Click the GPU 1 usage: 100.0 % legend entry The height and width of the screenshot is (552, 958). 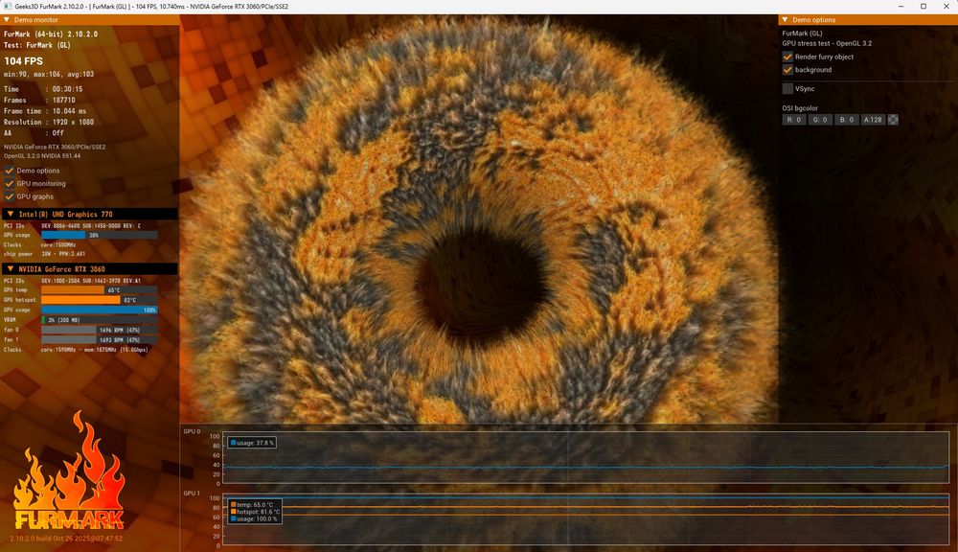(254, 518)
